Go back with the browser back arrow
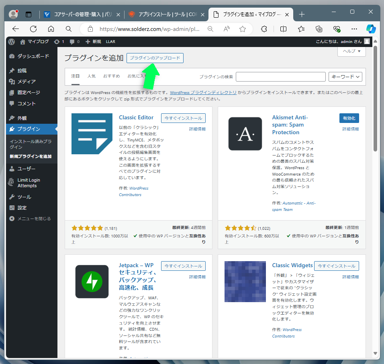Screen dimensions: 384x364 click(x=15, y=29)
